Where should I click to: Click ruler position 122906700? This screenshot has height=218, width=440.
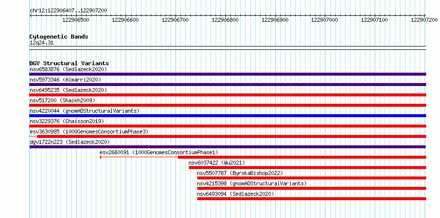[176, 20]
